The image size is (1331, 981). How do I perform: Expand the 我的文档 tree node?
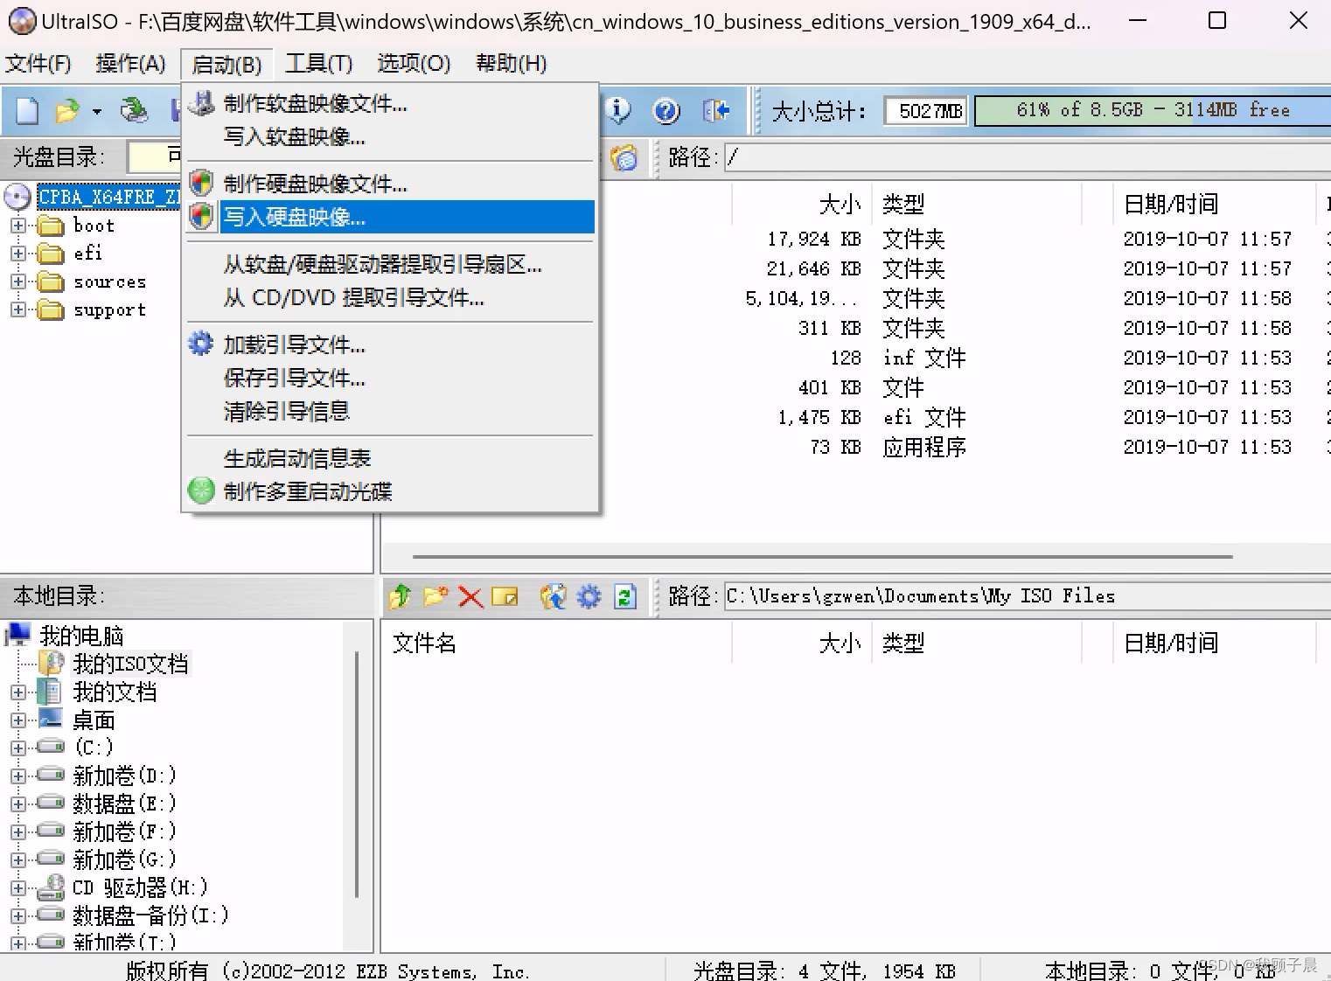coord(17,692)
